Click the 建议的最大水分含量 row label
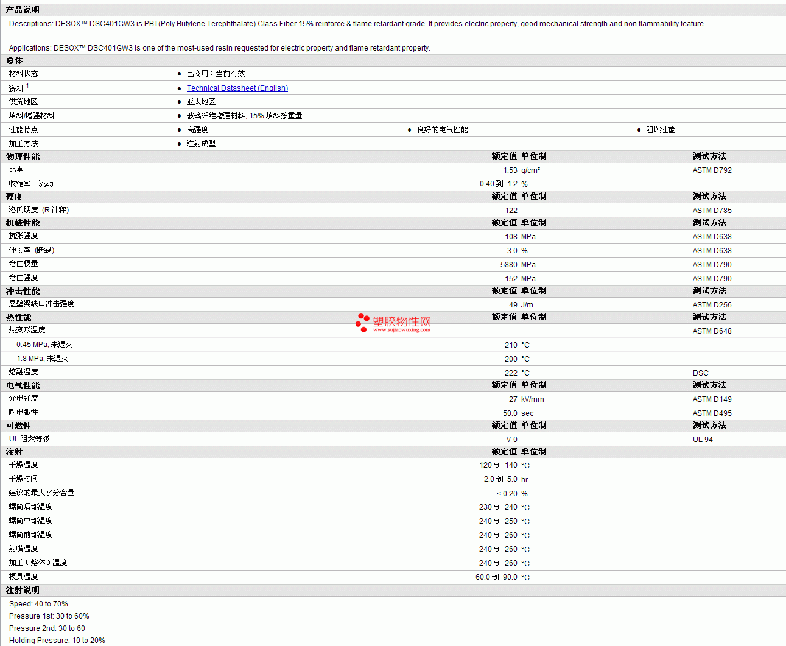The width and height of the screenshot is (786, 646). point(41,493)
